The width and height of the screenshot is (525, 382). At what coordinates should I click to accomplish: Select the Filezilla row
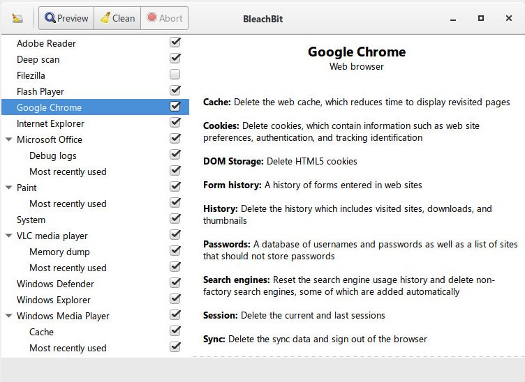pyautogui.click(x=95, y=75)
